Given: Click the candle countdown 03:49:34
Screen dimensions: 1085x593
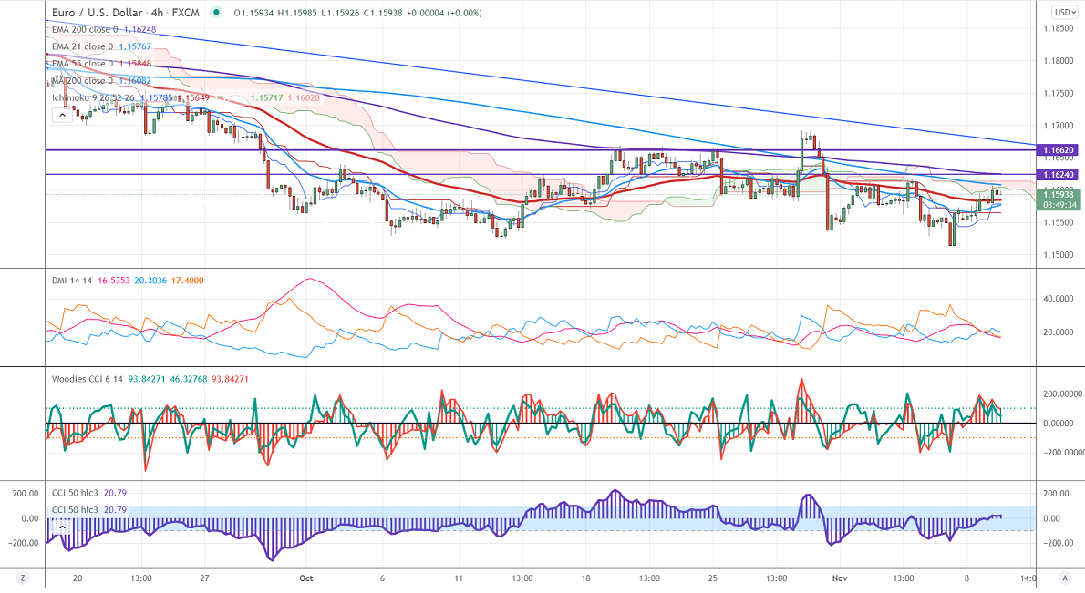Looking at the screenshot, I should pyautogui.click(x=1059, y=205).
